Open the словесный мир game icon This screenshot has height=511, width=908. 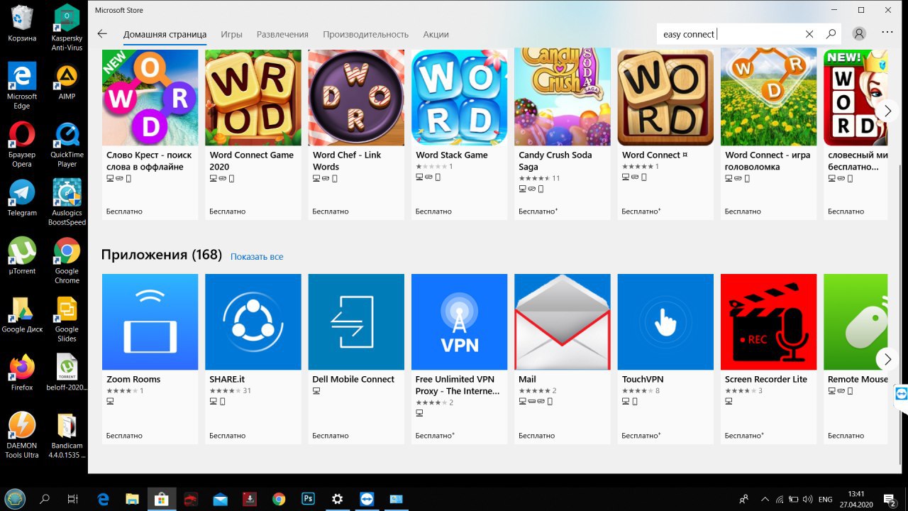pos(851,97)
